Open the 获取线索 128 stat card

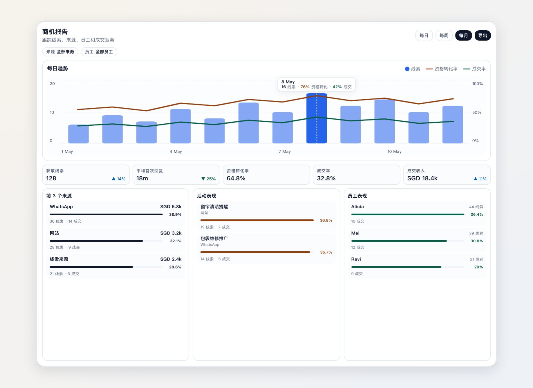(x=86, y=175)
